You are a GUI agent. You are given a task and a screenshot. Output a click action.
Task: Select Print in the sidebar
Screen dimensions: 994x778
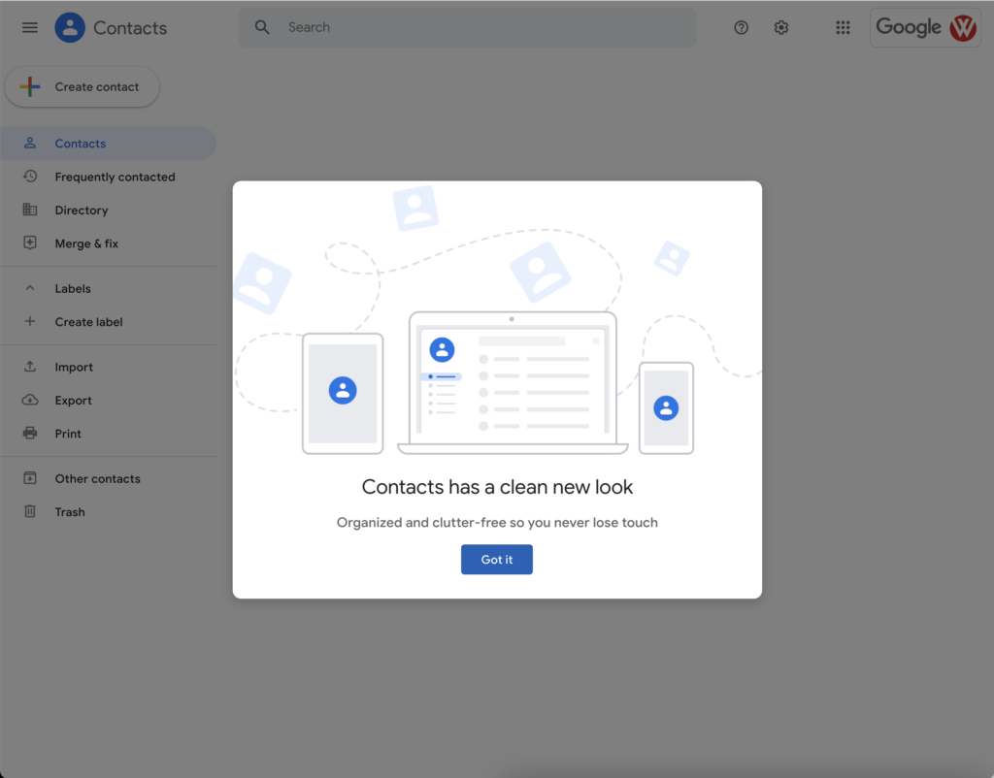108,434
